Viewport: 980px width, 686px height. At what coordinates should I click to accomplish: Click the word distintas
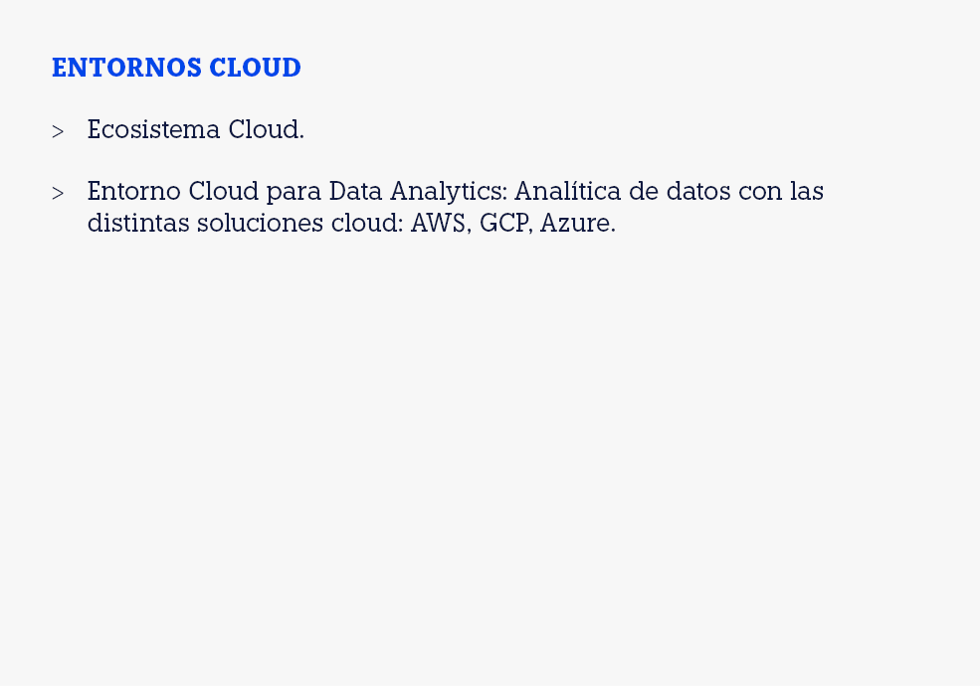pyautogui.click(x=137, y=223)
